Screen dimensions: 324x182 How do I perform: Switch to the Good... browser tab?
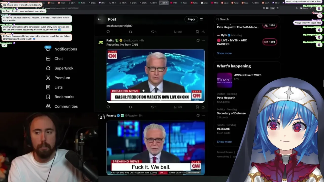[52, 3]
